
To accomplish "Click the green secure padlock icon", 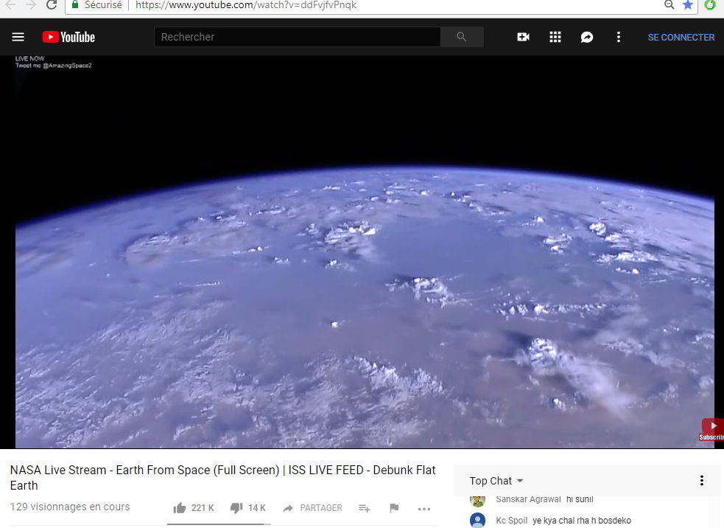I will point(75,4).
